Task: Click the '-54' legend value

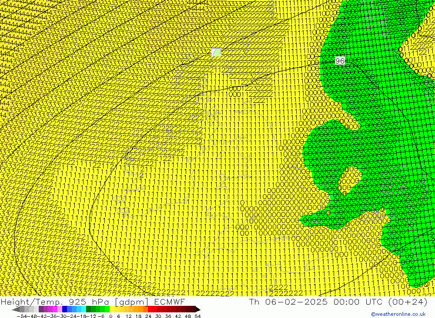Action: click(x=22, y=316)
